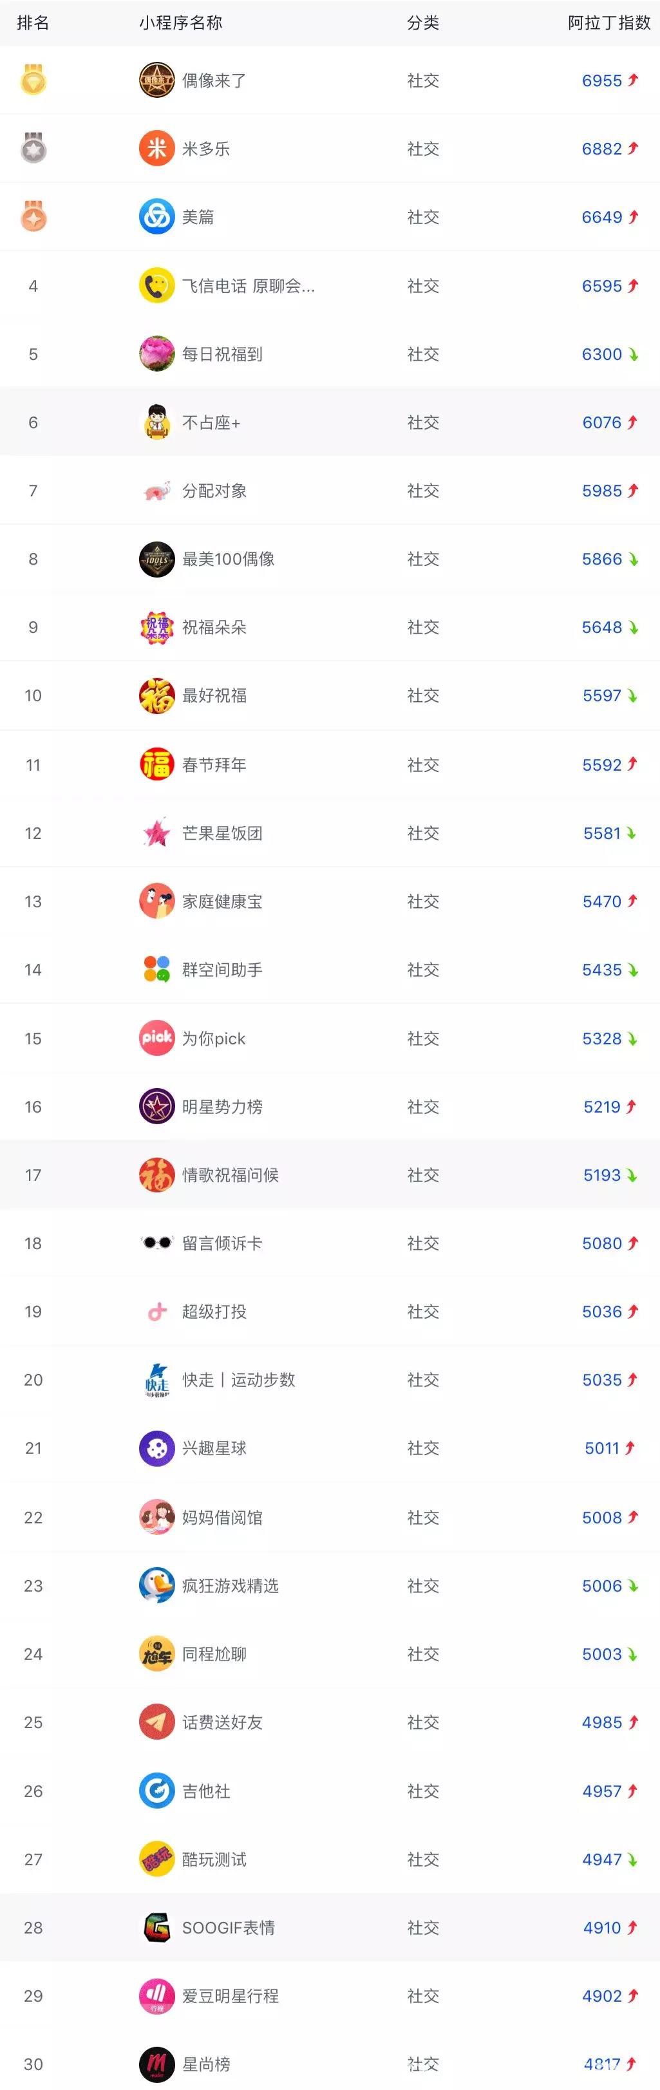Open the 吉他社 blue G icon
660x2090 pixels.
click(156, 1790)
